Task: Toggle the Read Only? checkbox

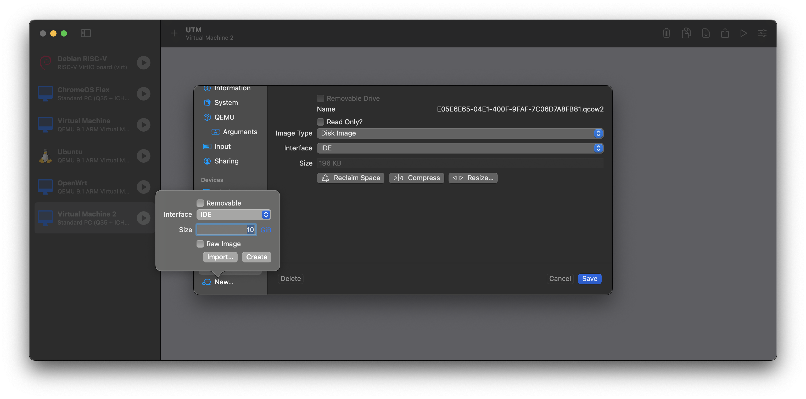Action: pyautogui.click(x=320, y=122)
